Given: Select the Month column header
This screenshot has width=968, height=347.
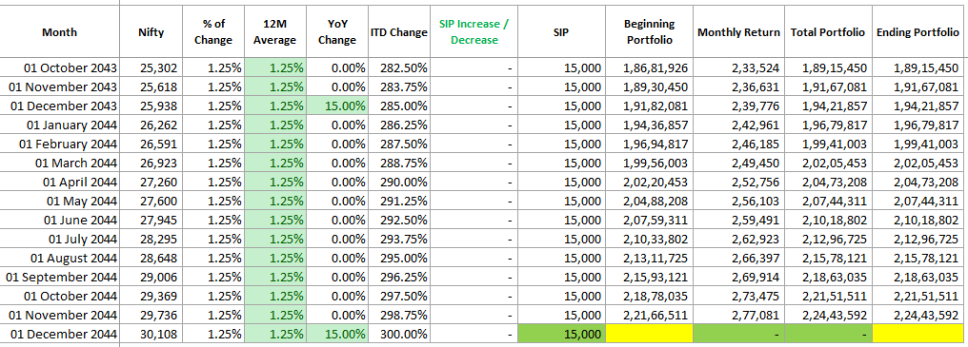Looking at the screenshot, I should point(60,32).
